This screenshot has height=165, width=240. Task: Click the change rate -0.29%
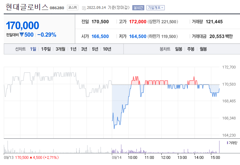(x=47, y=35)
